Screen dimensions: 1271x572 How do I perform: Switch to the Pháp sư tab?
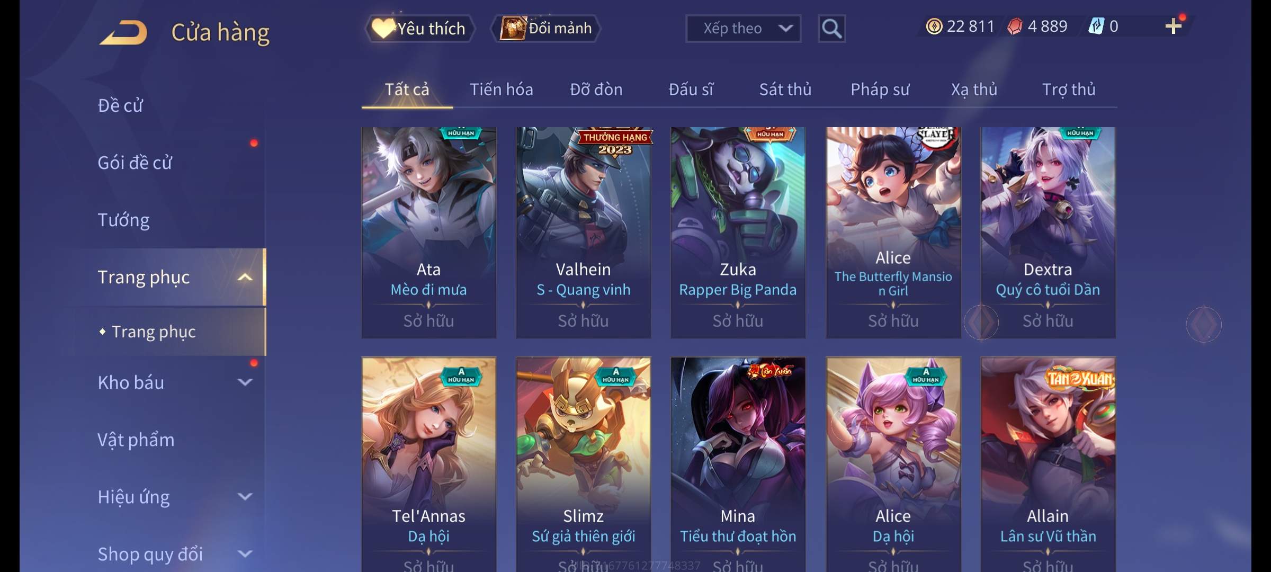tap(880, 90)
